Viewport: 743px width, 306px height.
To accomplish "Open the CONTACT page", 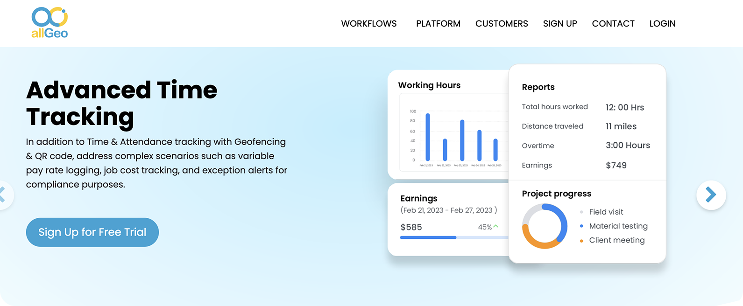I will [x=613, y=24].
